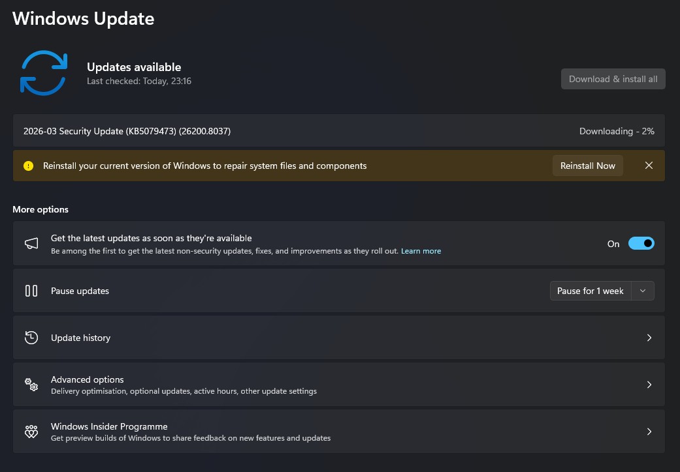Open the Learn more link
Image resolution: width=680 pixels, height=472 pixels.
[x=421, y=251]
